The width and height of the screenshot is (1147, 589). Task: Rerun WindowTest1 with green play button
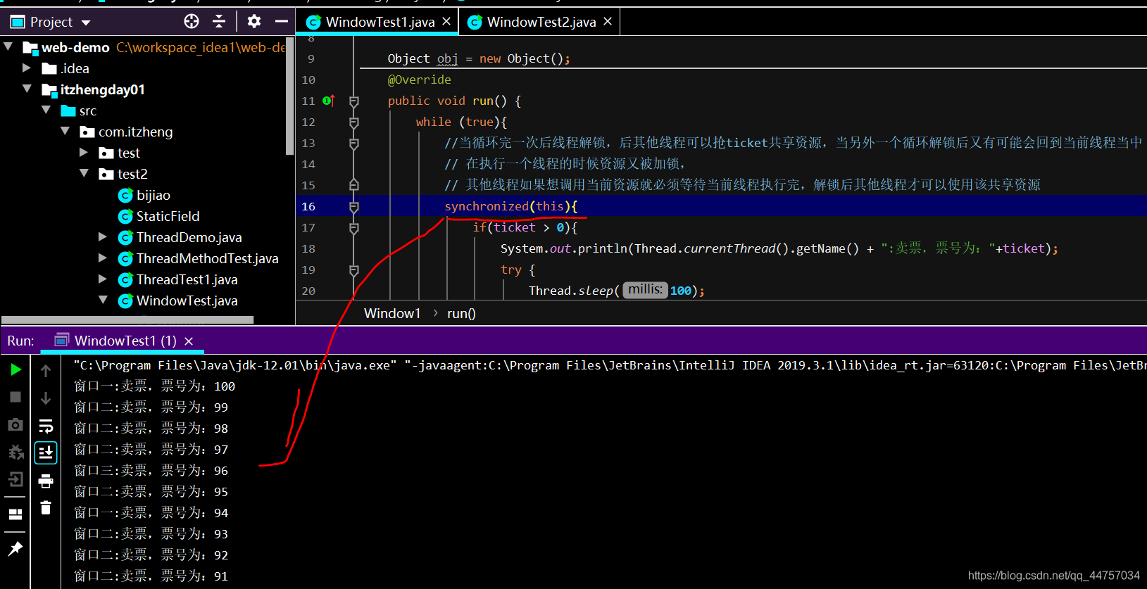15,369
